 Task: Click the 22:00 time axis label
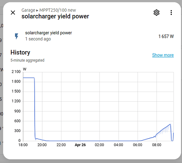[x=61, y=145]
